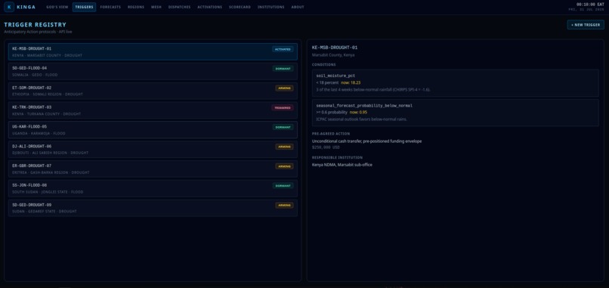
Task: Open the Activations tab
Action: point(210,7)
